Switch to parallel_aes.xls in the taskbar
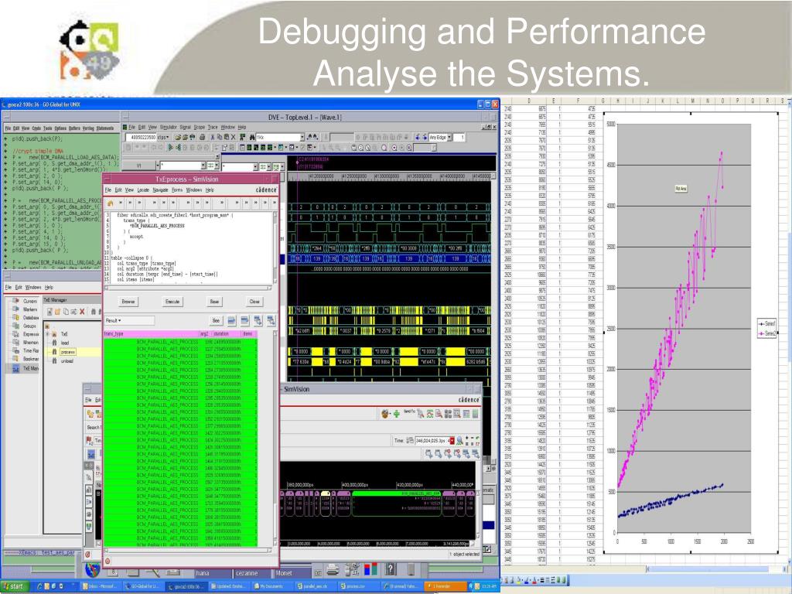 pos(315,586)
